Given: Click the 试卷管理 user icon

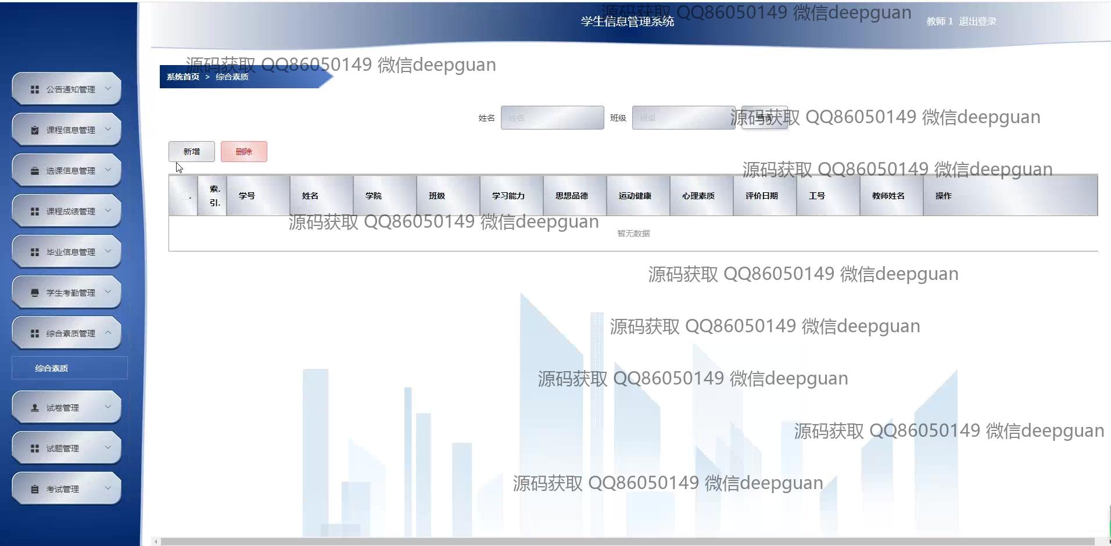Looking at the screenshot, I should [x=35, y=408].
